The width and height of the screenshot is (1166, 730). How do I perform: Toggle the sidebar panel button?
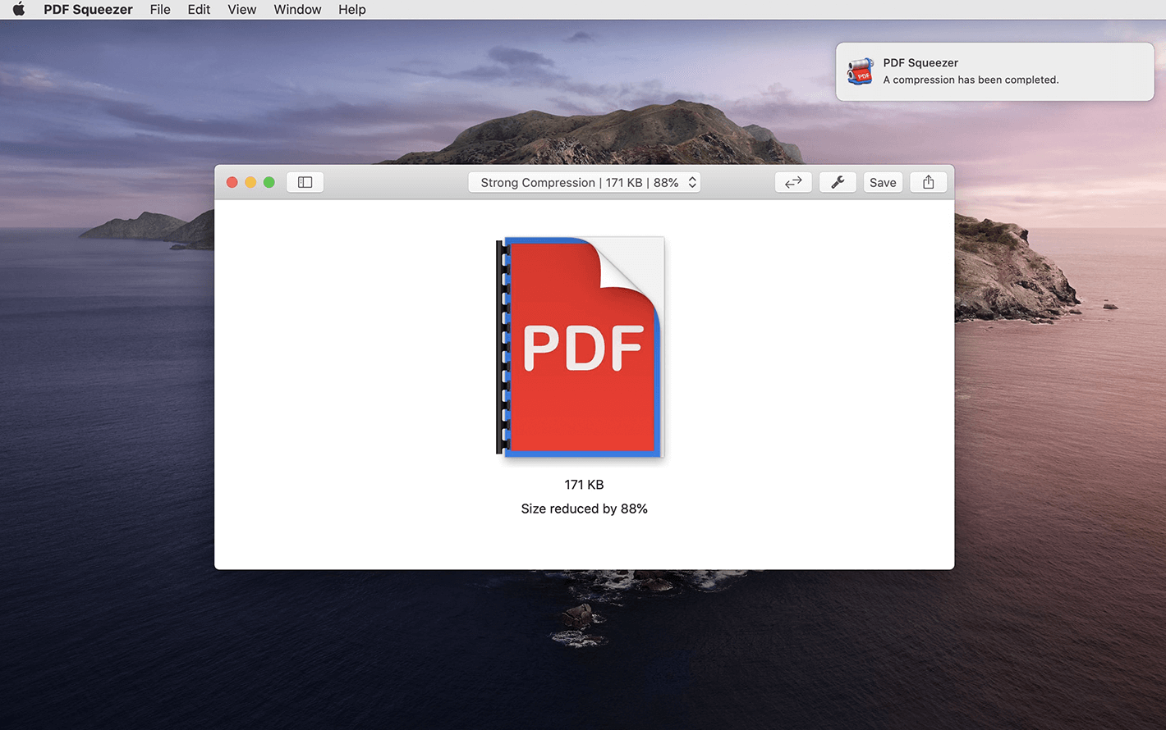pyautogui.click(x=305, y=182)
